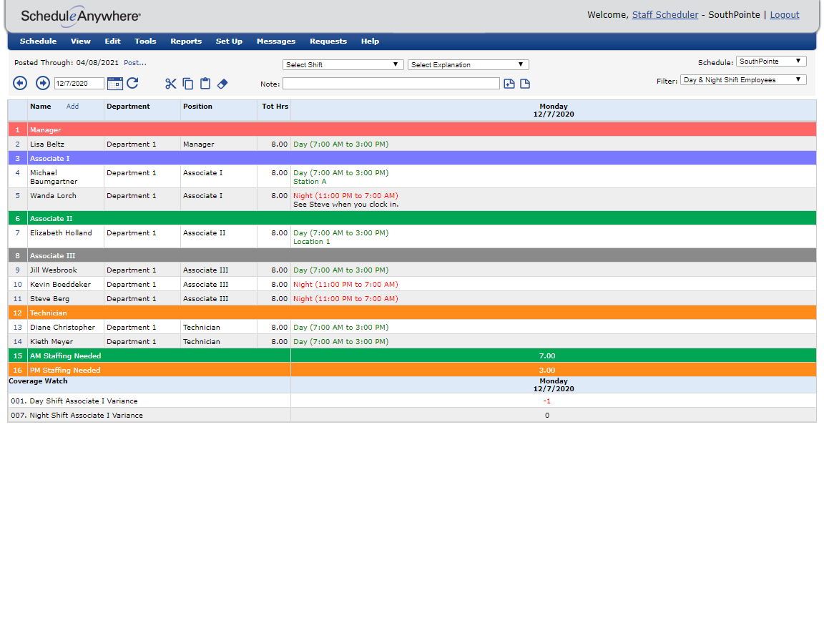Click the Staff Scheduler link

tap(664, 15)
